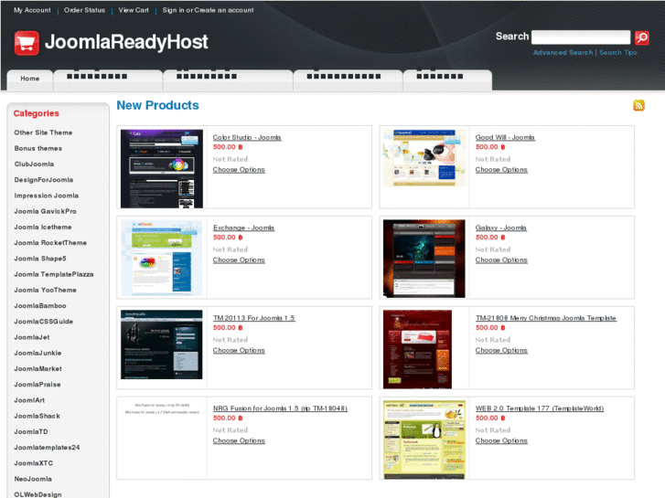Open Galaxy - Joomla product title
The image size is (665, 498).
[x=500, y=228]
